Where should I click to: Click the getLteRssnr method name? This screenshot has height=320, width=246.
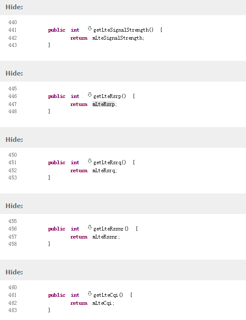click(111, 229)
